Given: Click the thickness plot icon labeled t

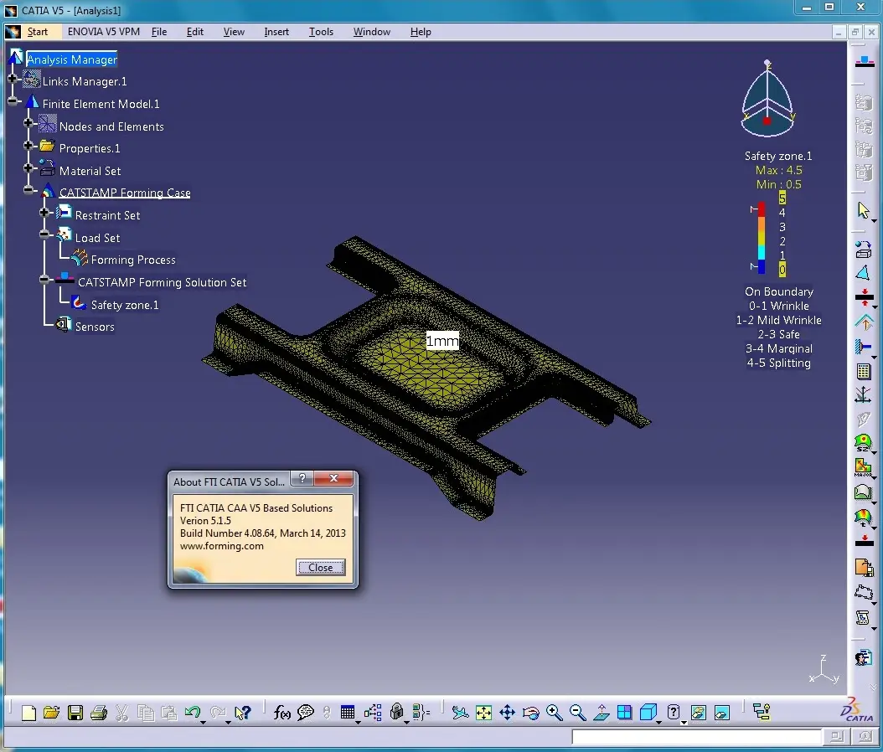Looking at the screenshot, I should (863, 518).
